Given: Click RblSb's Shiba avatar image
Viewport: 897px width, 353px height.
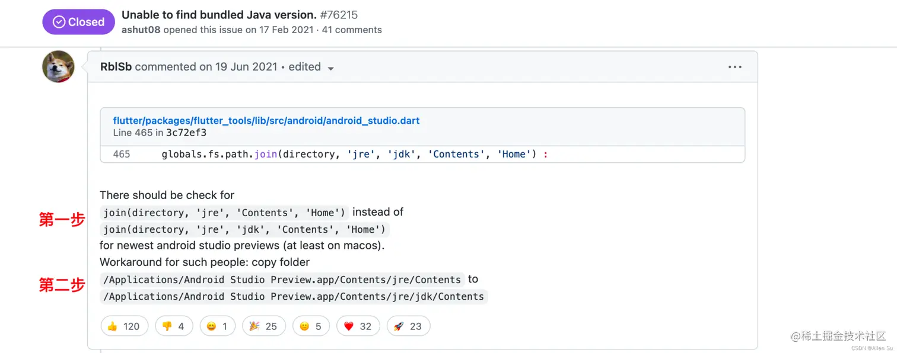Looking at the screenshot, I should click(58, 66).
